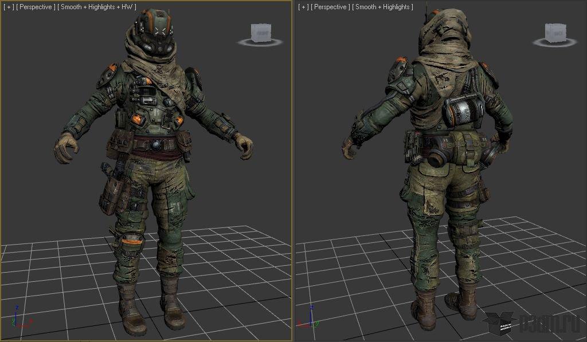Open the right viewport Smooth + Highlights menu
The width and height of the screenshot is (587, 342).
(383, 7)
